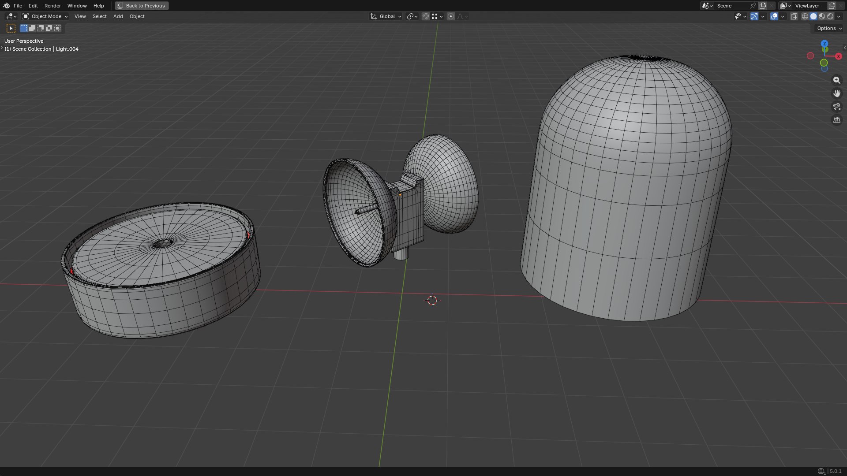
Task: Open the Global transform orientation dropdown
Action: pyautogui.click(x=386, y=16)
